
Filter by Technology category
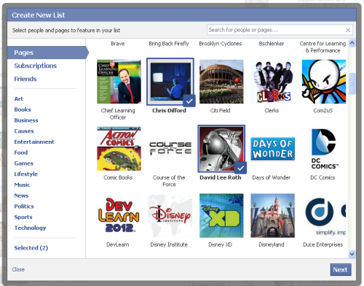(x=30, y=228)
